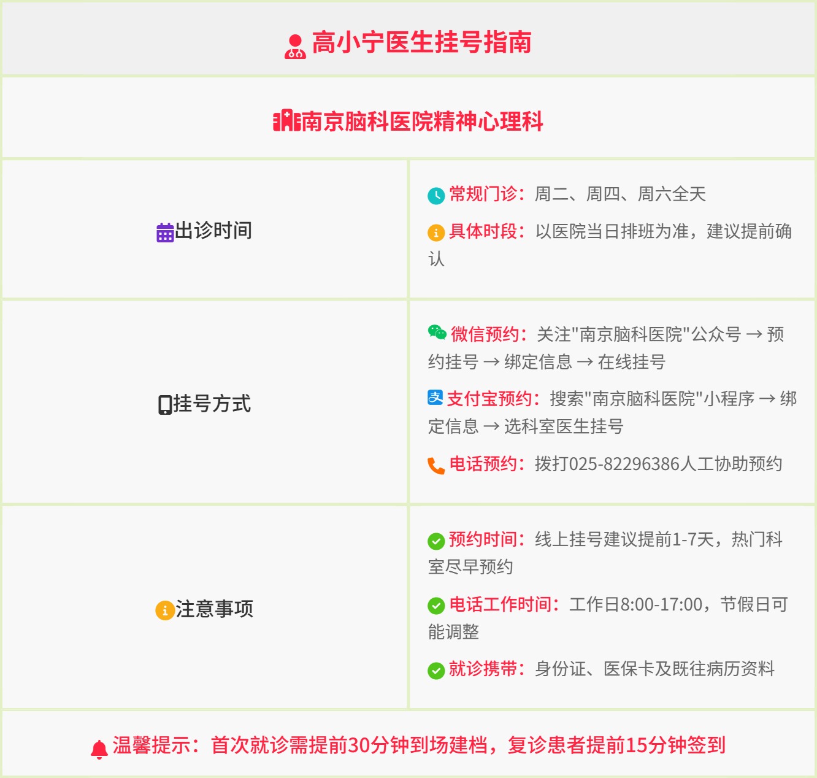Click the text 工作日8:00-17:00

click(636, 604)
